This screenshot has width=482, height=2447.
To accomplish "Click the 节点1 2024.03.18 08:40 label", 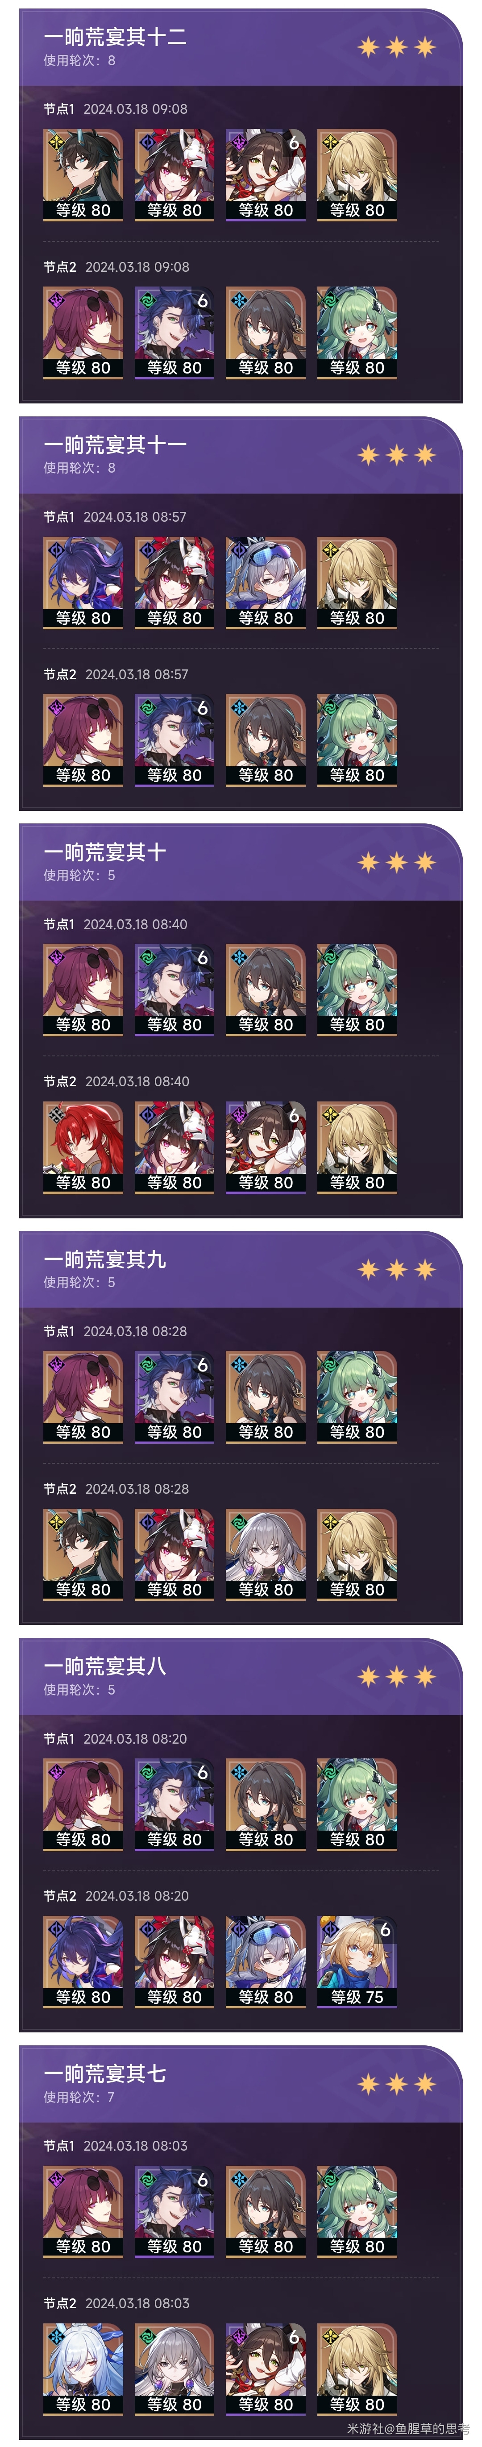I will [x=115, y=924].
